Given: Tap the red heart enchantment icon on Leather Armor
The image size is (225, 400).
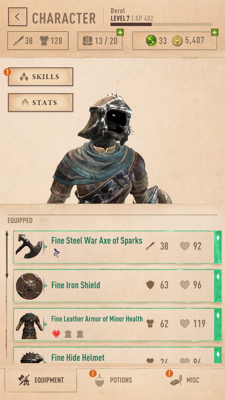Looking at the screenshot, I should point(56,334).
